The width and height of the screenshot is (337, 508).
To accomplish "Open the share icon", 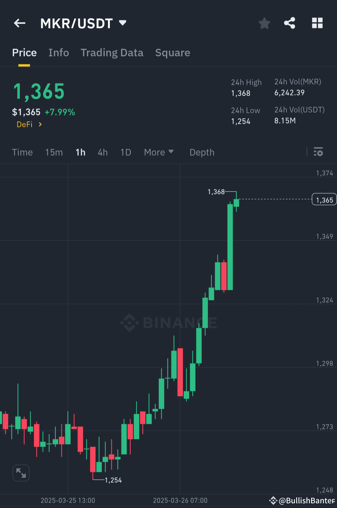I will tap(290, 23).
